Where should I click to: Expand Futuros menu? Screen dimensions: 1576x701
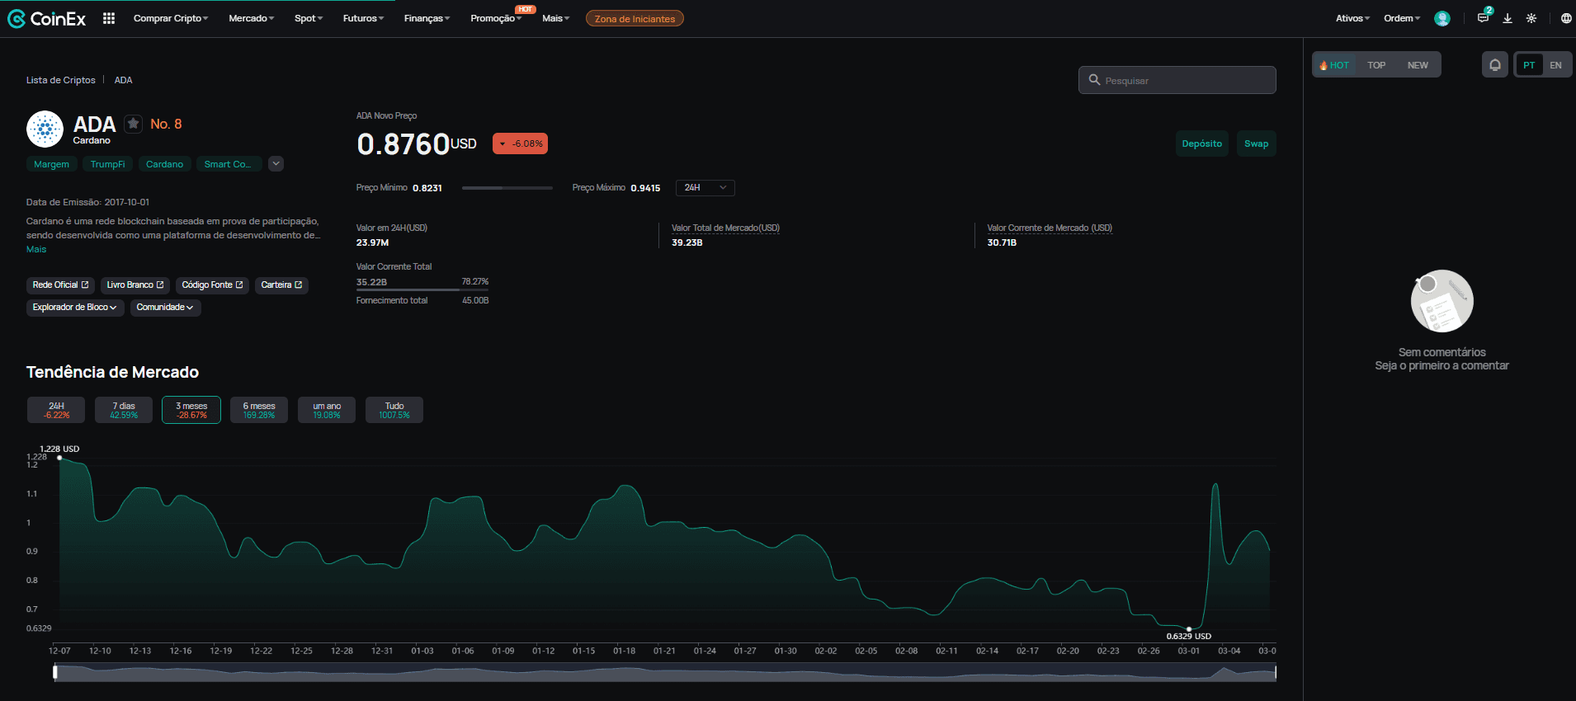pos(363,18)
